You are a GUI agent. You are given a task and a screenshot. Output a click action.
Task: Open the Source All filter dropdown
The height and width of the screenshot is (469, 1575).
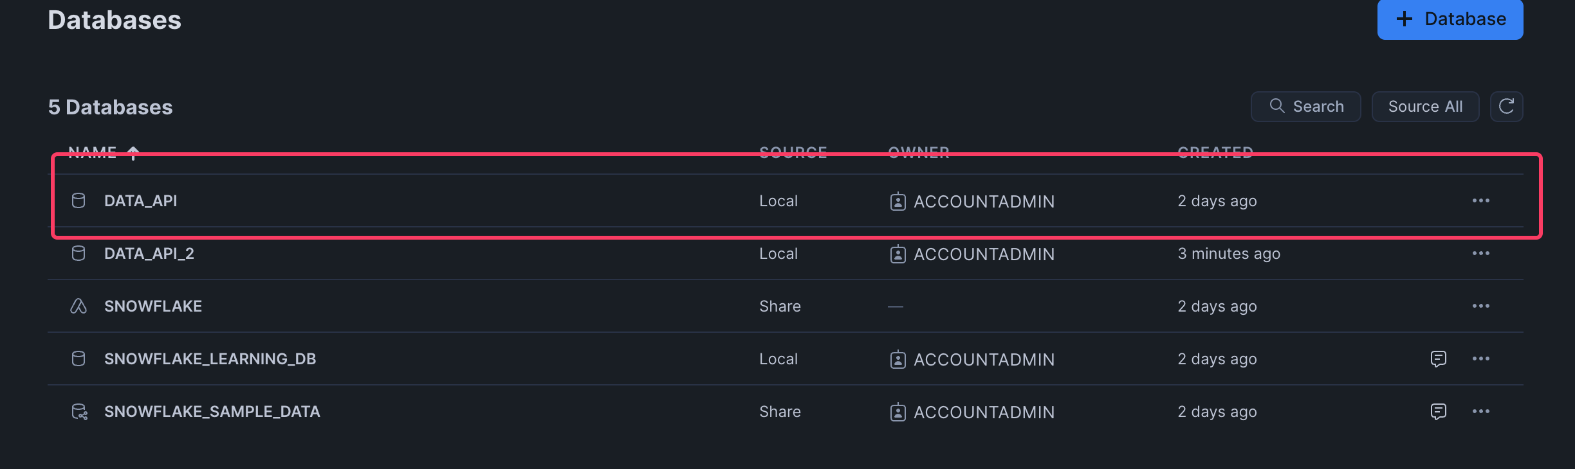pyautogui.click(x=1424, y=107)
